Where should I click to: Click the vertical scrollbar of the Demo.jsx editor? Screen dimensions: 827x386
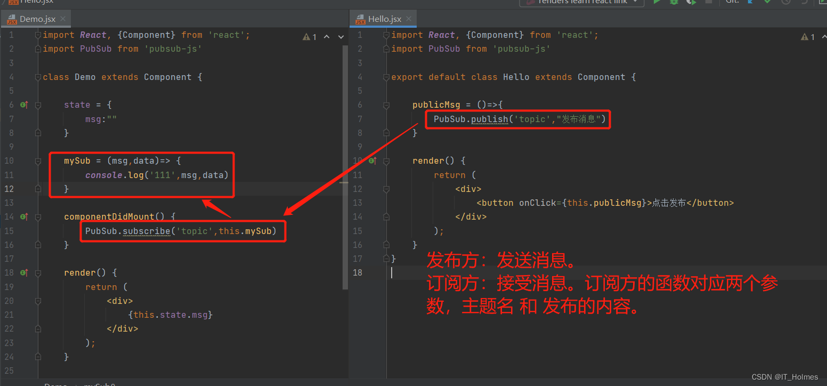pyautogui.click(x=345, y=167)
